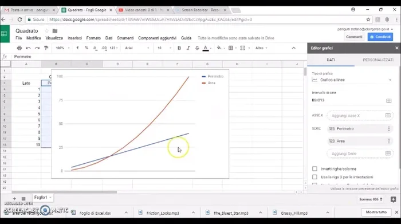Image resolution: width=401 pixels, height=224 pixels.
Task: Click Area legend entry in chart
Action: point(209,83)
